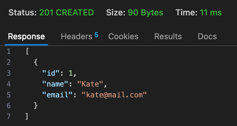Click the id value 1

tap(71, 73)
